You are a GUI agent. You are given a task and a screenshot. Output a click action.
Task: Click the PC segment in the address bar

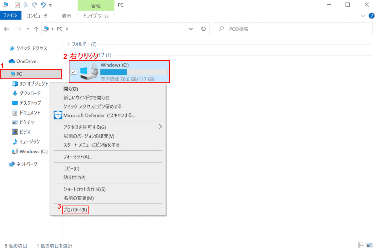click(x=59, y=29)
